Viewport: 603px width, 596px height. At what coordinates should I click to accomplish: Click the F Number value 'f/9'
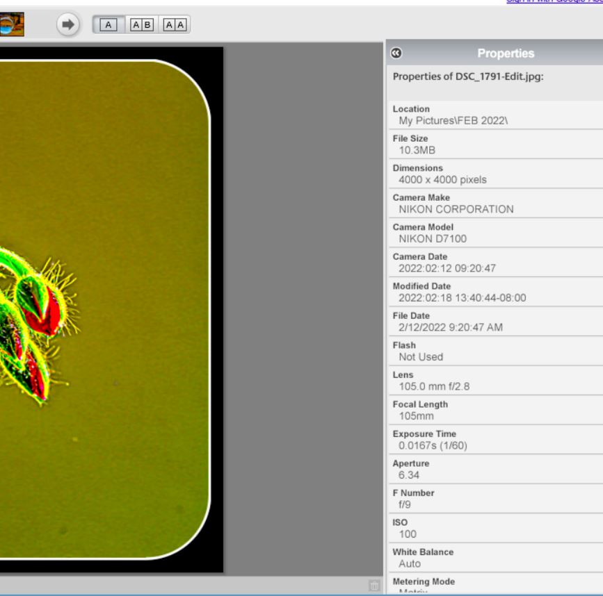405,505
